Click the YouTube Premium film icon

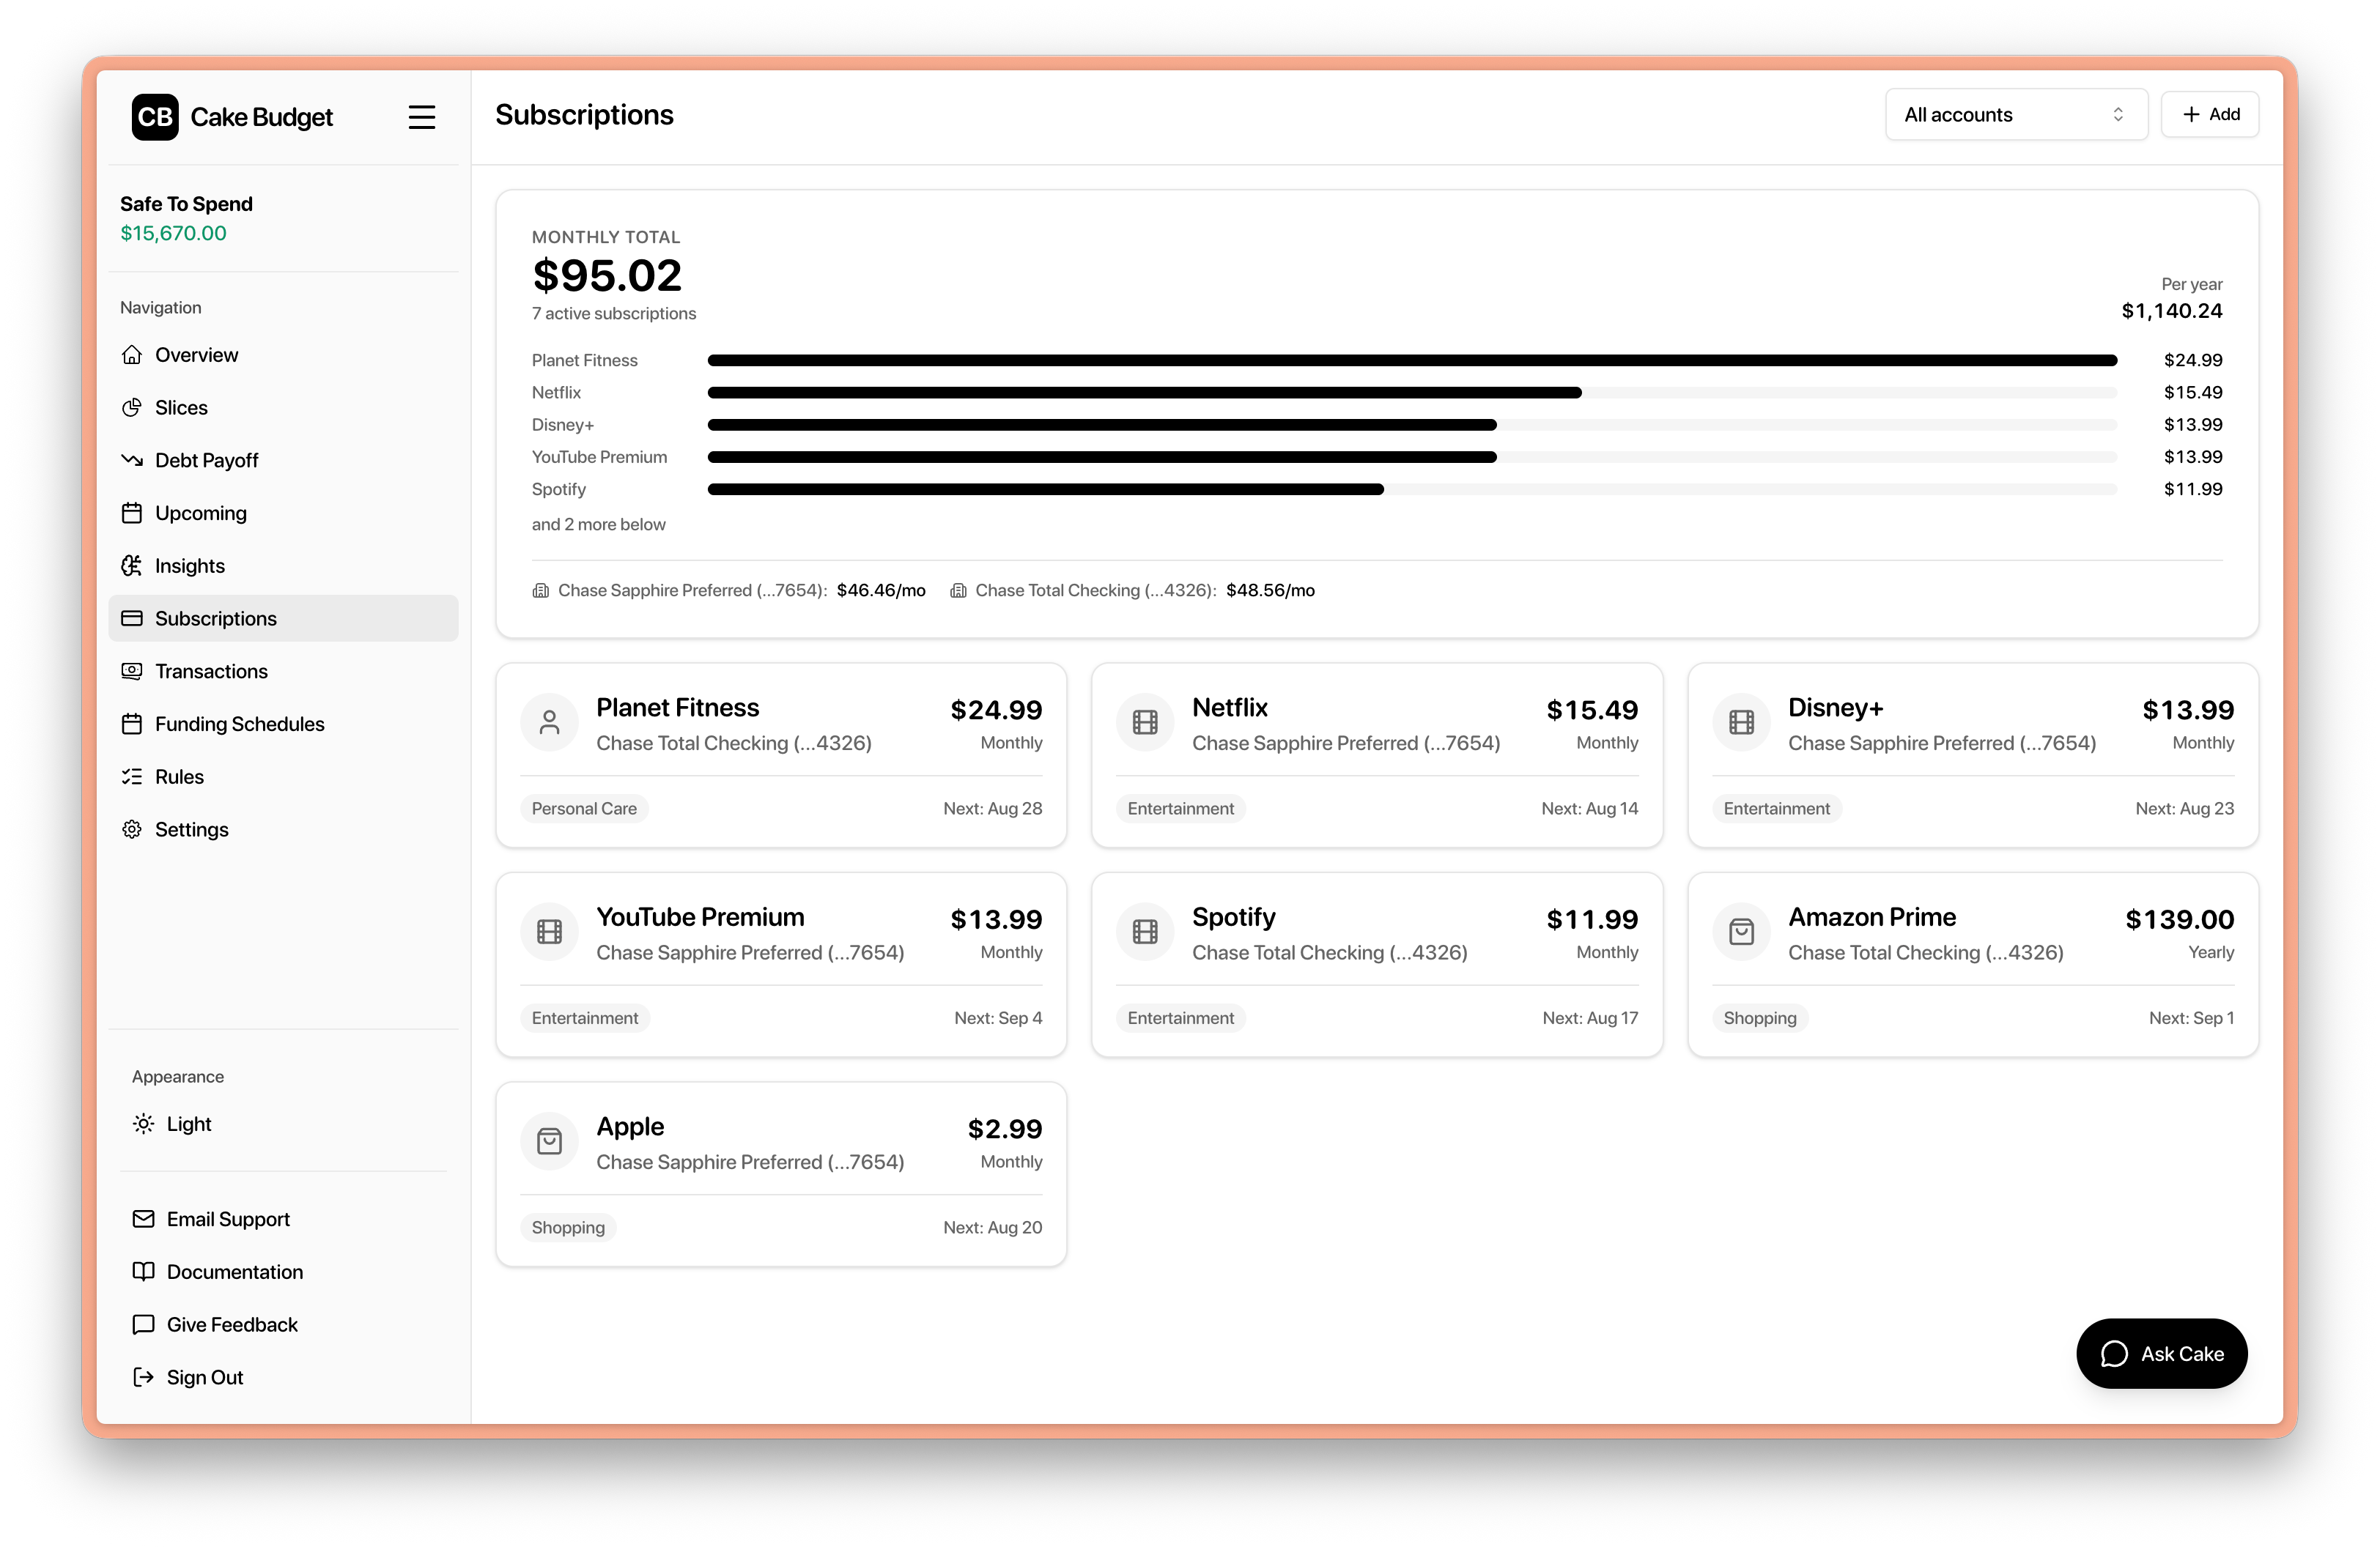[x=549, y=932]
